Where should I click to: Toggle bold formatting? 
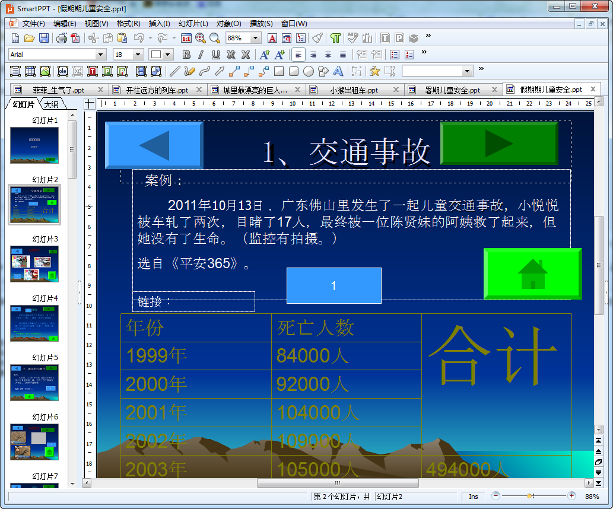coord(186,55)
